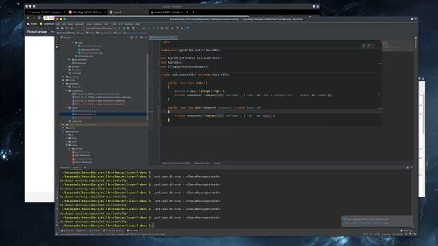Collapse the migrations folder
The width and height of the screenshot is (438, 246).
pos(66,90)
